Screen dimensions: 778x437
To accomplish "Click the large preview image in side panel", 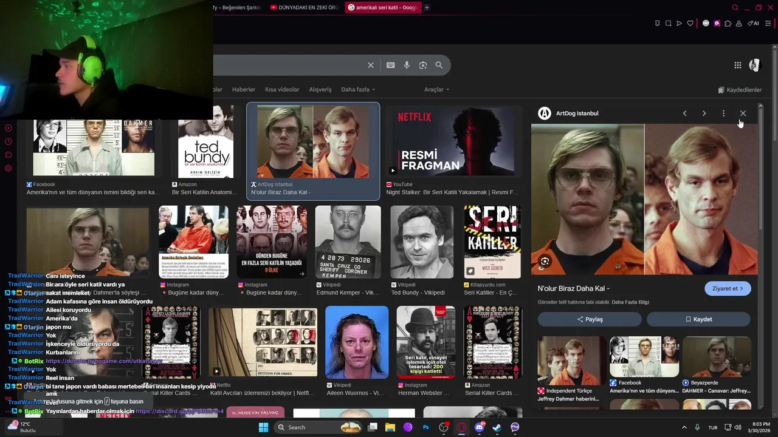I will point(644,199).
